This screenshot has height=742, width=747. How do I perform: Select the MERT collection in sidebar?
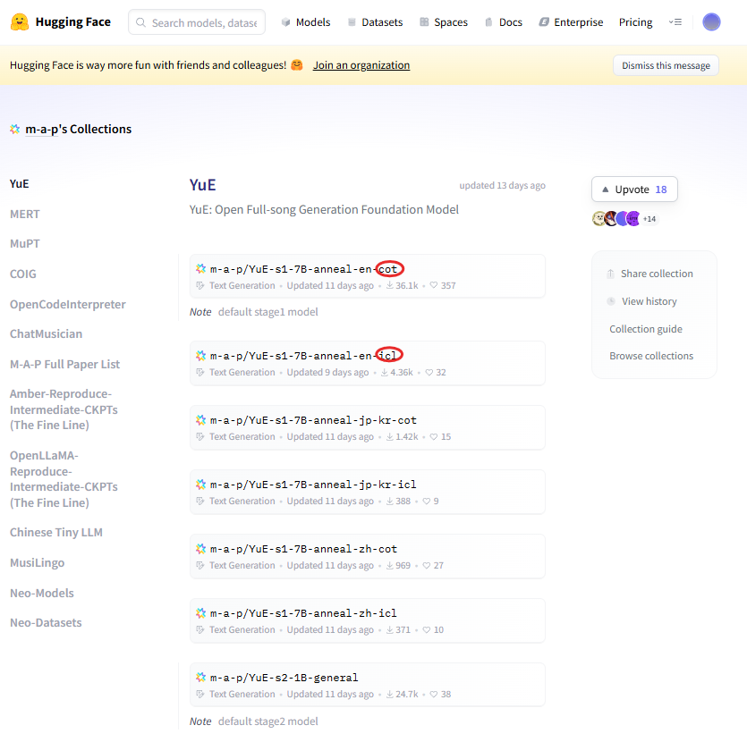(x=25, y=215)
